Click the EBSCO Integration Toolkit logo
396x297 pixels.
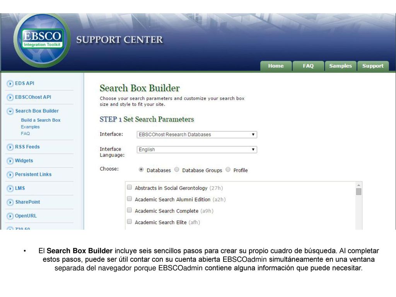pyautogui.click(x=42, y=40)
